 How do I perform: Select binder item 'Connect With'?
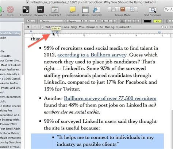(8, 124)
